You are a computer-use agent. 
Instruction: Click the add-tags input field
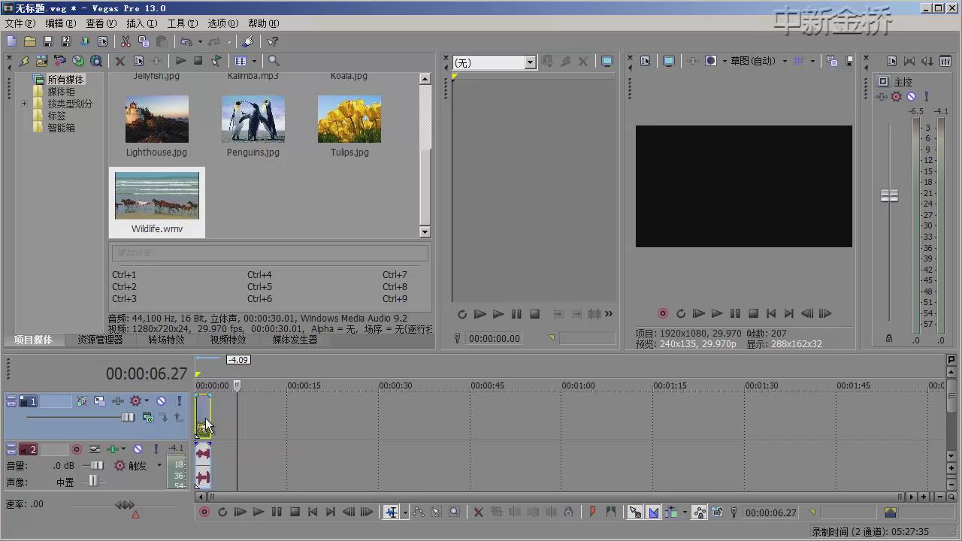click(x=270, y=252)
